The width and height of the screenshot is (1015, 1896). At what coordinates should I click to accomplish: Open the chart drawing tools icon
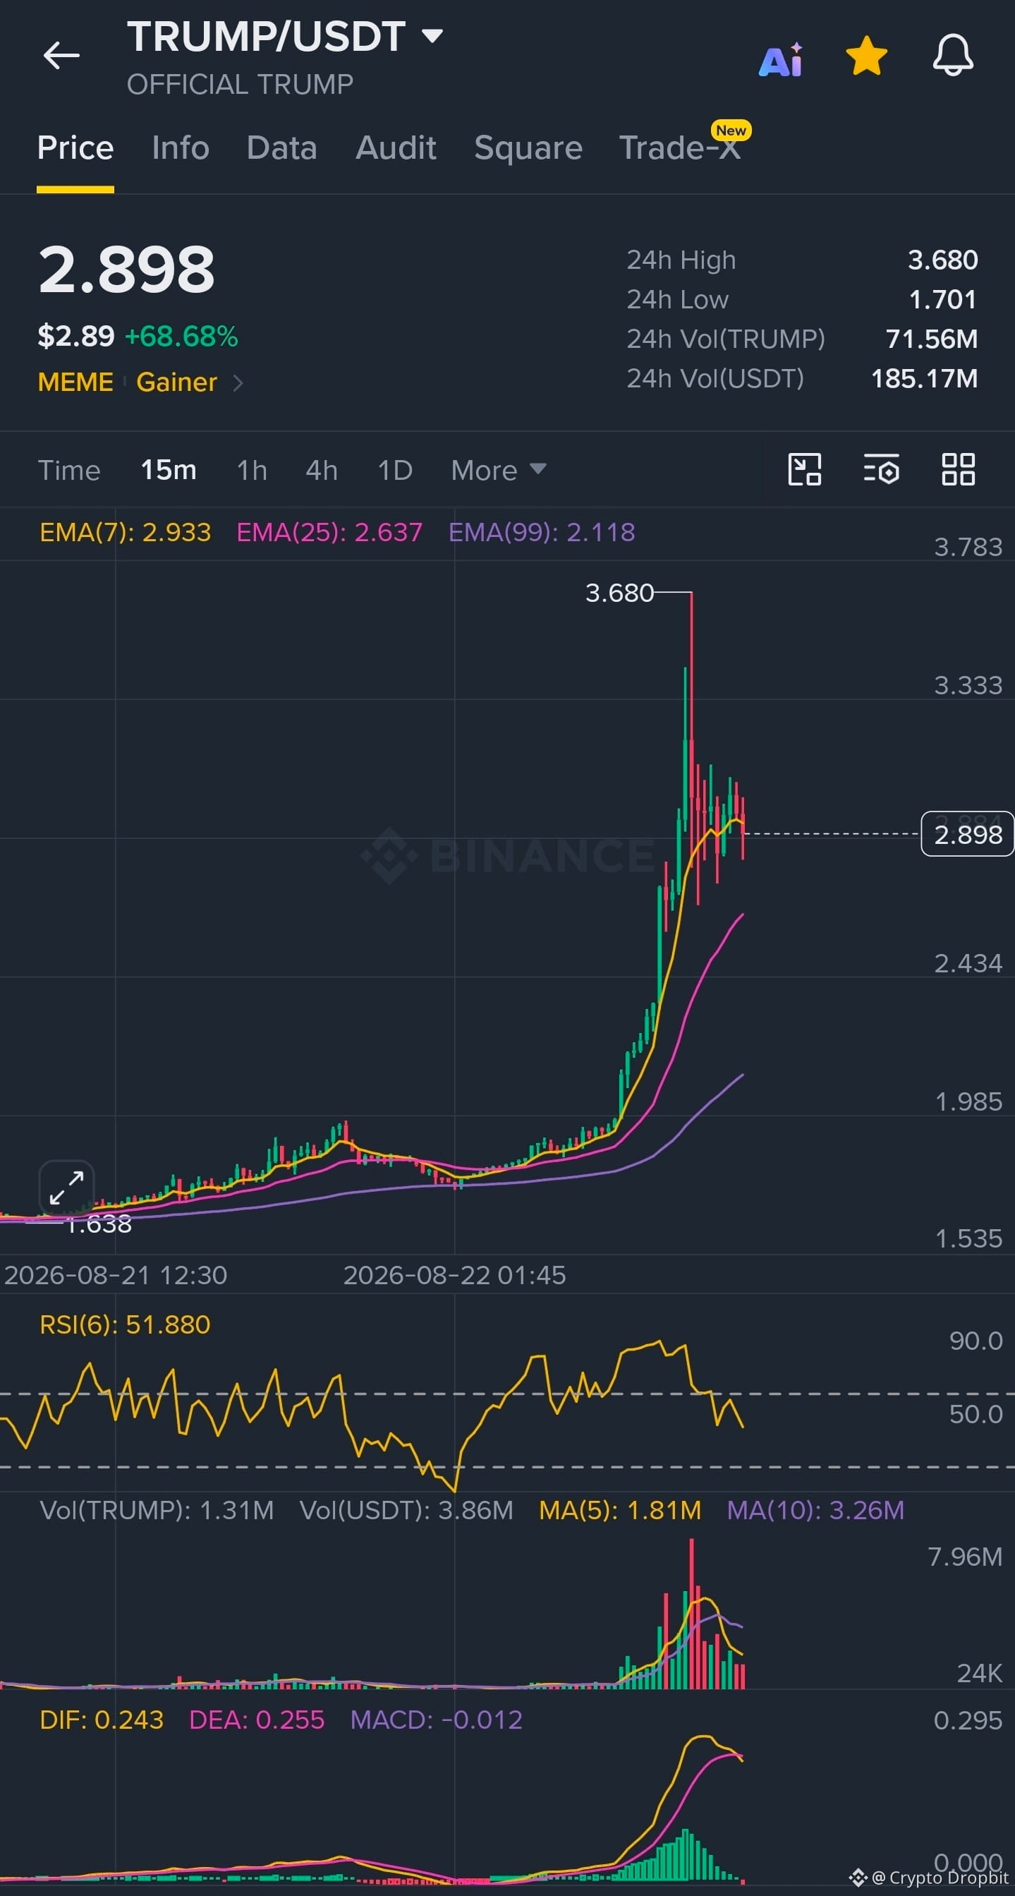[805, 469]
